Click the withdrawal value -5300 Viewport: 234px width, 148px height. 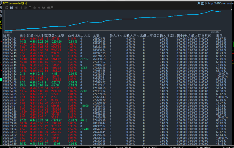84,91
